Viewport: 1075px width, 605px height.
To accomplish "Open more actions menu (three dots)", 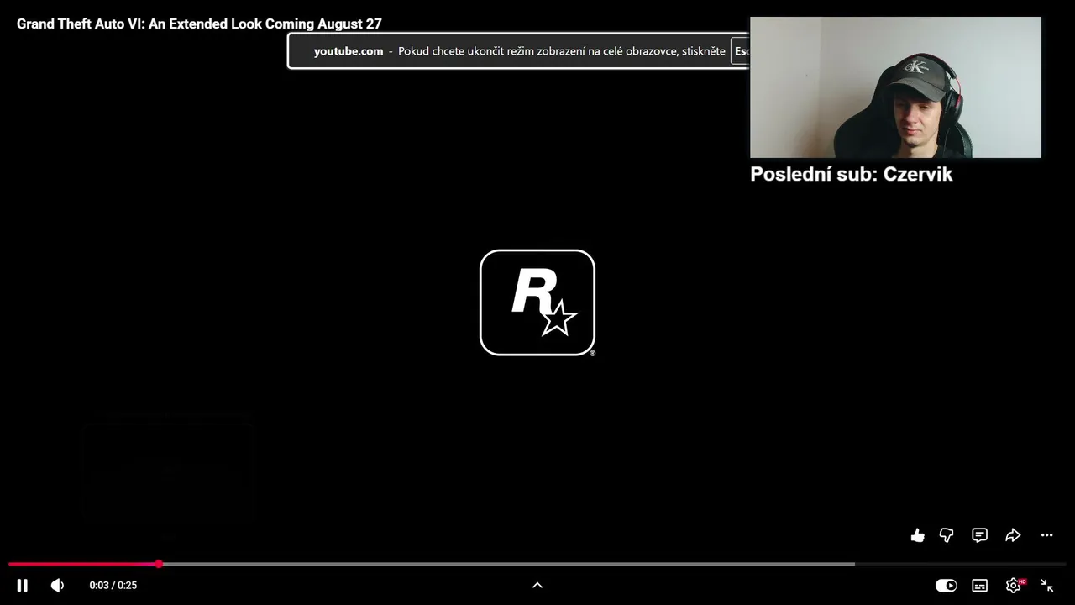I will 1046,535.
